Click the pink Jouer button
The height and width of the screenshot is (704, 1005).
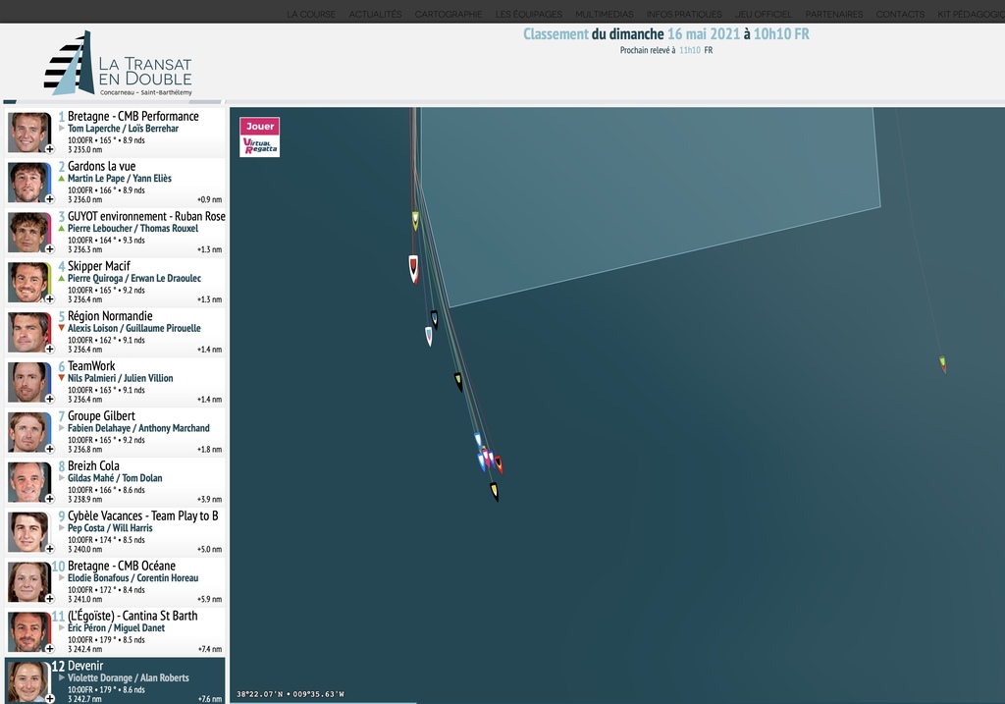pos(259,127)
